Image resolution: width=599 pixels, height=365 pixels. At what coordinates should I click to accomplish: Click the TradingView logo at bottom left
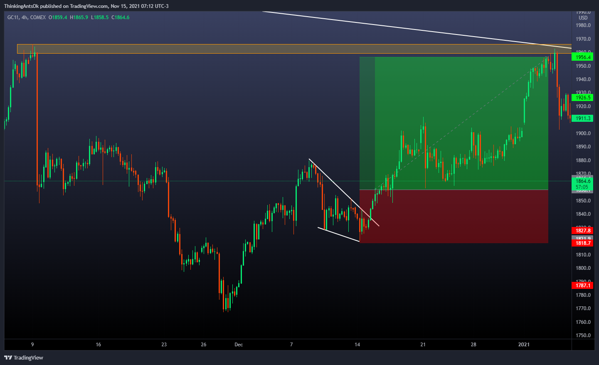(x=24, y=358)
